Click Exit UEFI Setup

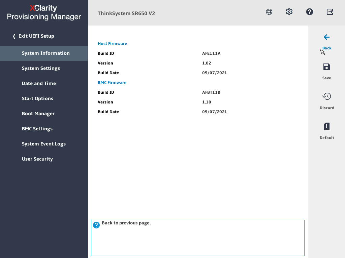coord(36,36)
